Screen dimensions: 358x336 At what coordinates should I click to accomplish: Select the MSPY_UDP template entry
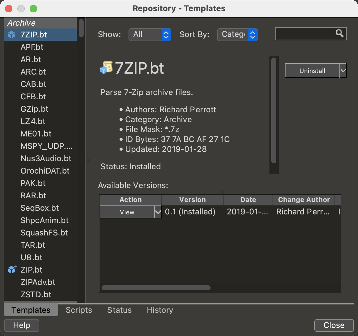(40, 146)
